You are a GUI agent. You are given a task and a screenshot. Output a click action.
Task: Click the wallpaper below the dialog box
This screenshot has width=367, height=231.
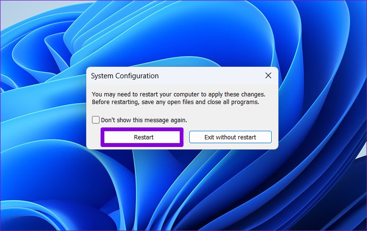coord(181,191)
